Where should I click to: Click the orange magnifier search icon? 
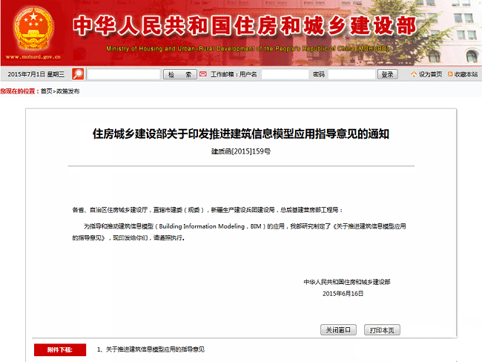(x=78, y=74)
